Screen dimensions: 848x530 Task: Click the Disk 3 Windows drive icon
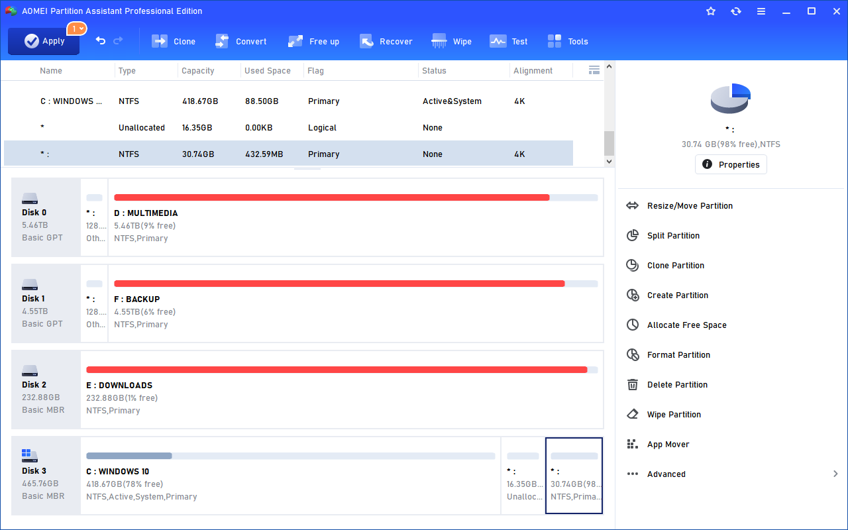tap(30, 456)
